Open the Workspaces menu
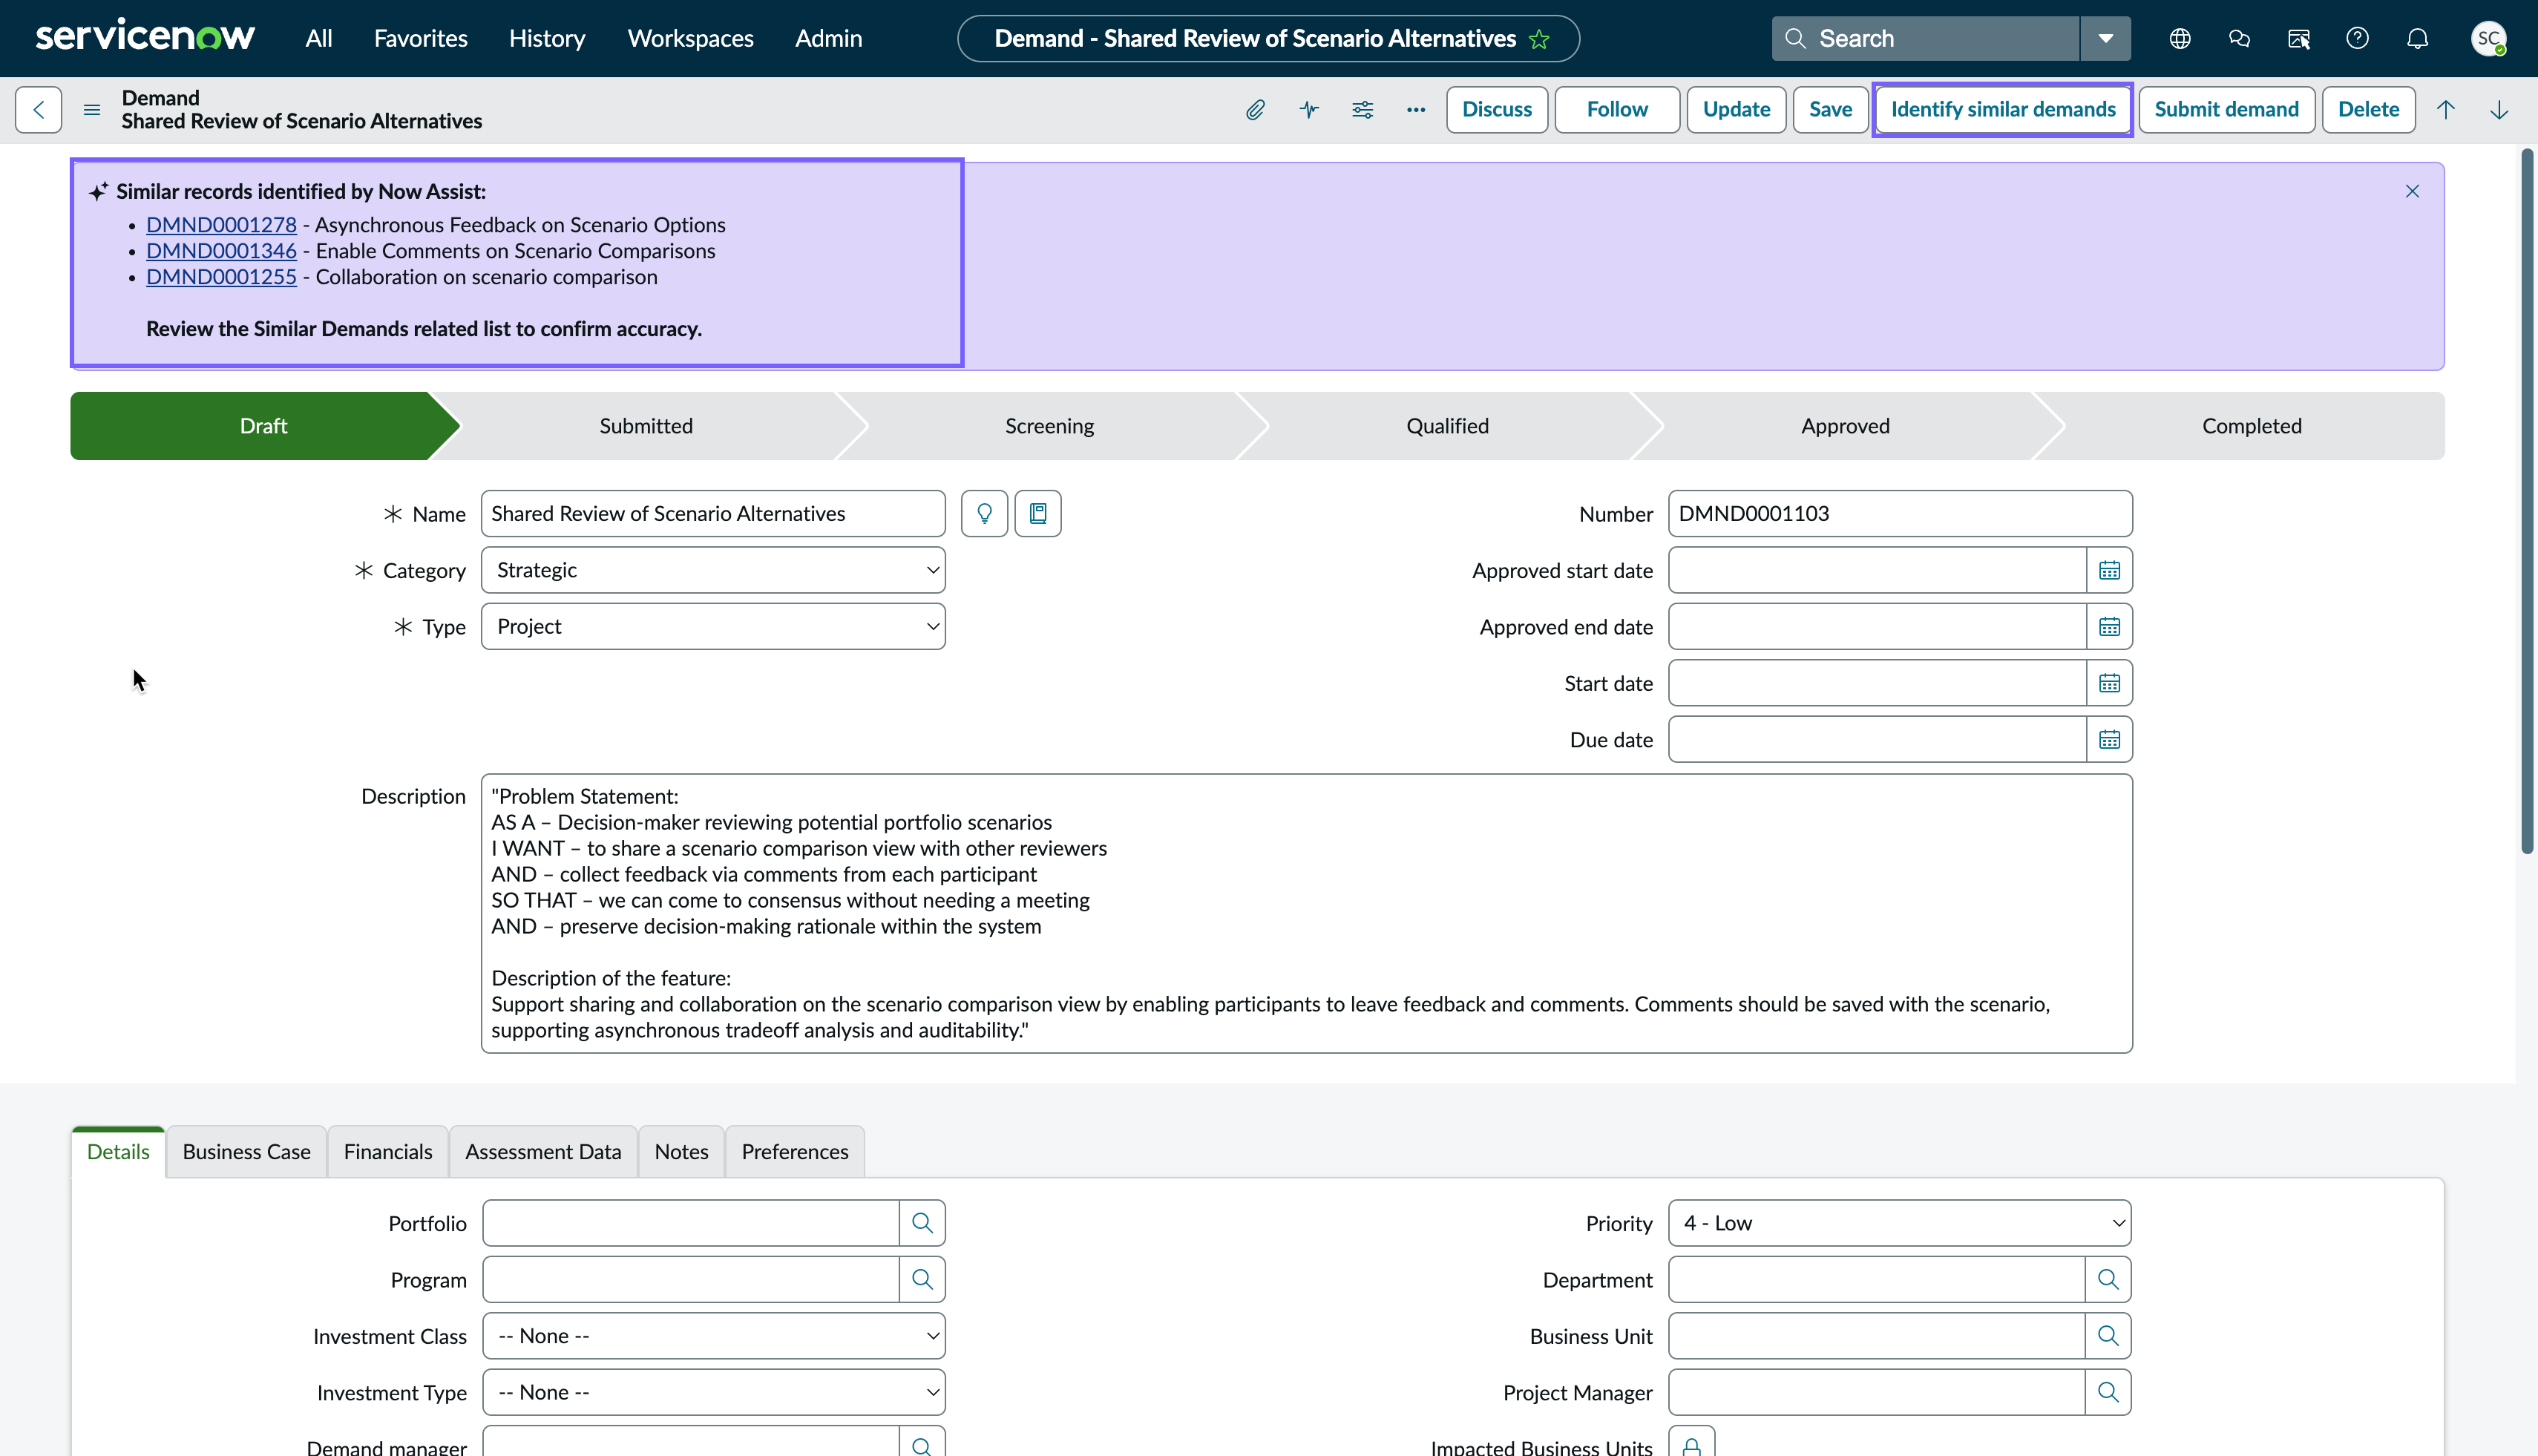Viewport: 2538px width, 1456px height. tap(690, 39)
